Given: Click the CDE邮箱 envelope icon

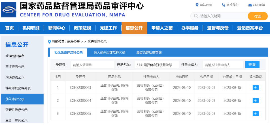Looking at the screenshot, I should (x=250, y=5).
